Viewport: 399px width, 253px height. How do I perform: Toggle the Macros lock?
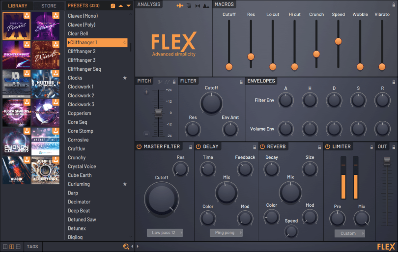[394, 5]
